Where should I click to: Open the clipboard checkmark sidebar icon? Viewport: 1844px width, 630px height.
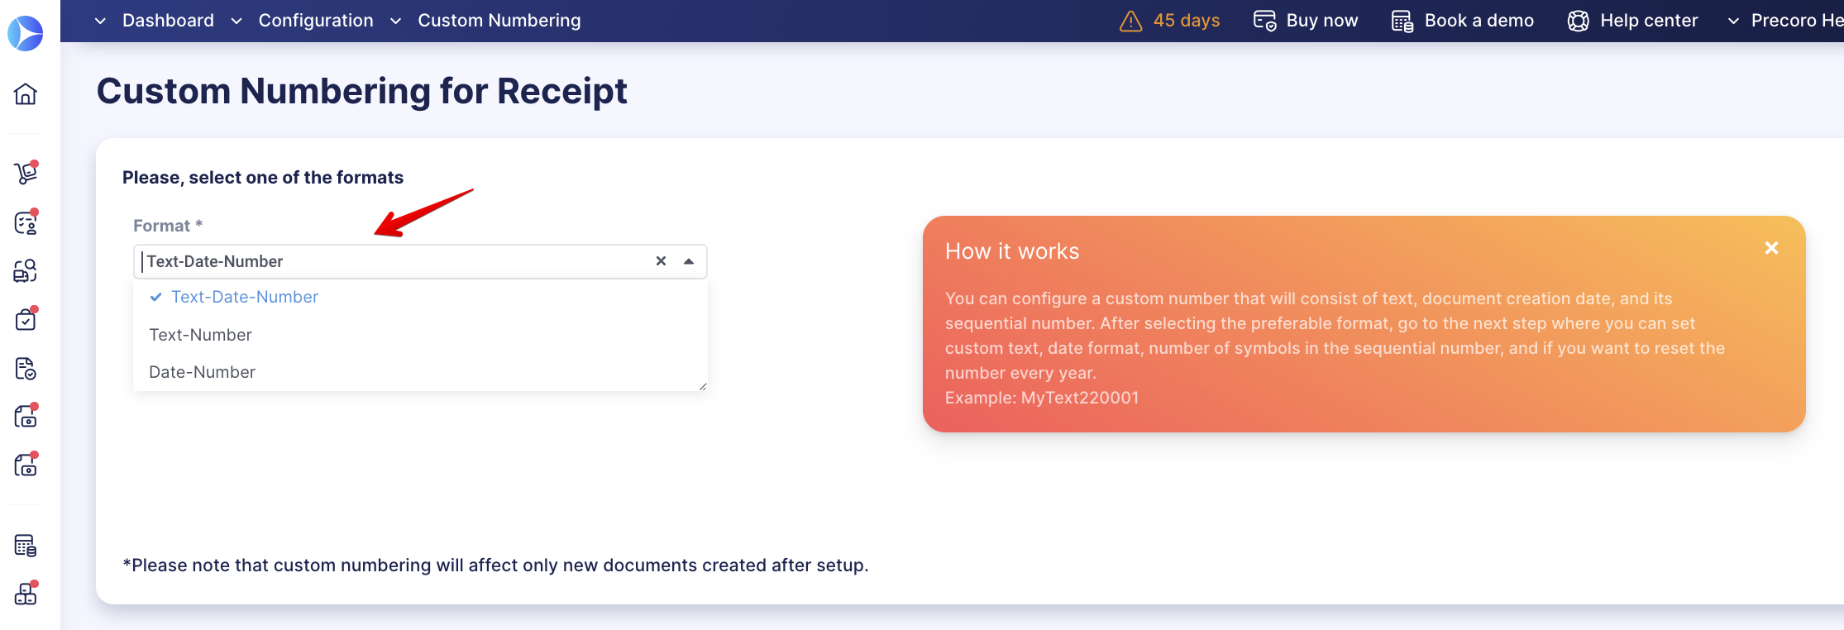[26, 319]
